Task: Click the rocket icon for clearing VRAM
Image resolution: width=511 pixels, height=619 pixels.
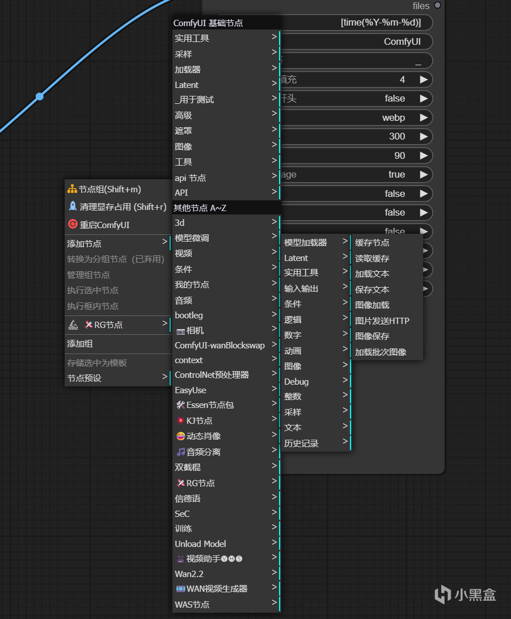Action: [73, 206]
